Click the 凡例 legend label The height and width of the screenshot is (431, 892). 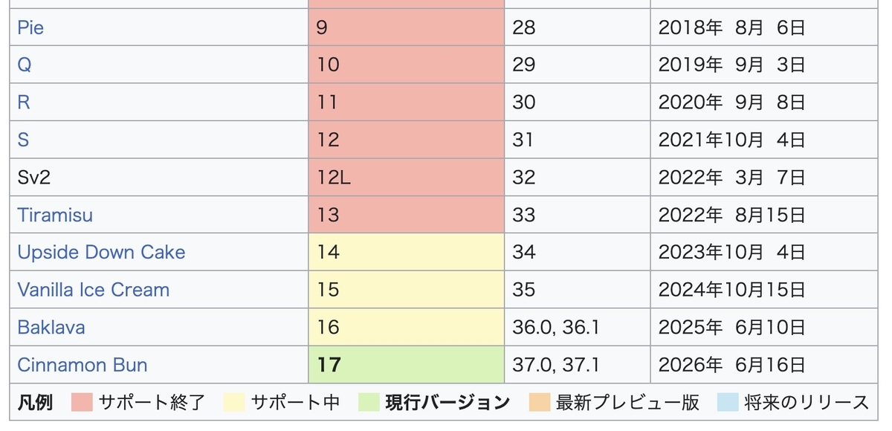pyautogui.click(x=35, y=402)
